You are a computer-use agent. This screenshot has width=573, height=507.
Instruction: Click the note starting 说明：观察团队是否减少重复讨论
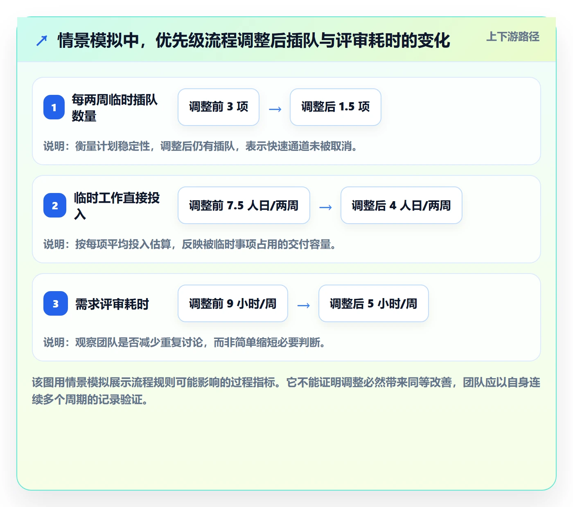point(185,342)
